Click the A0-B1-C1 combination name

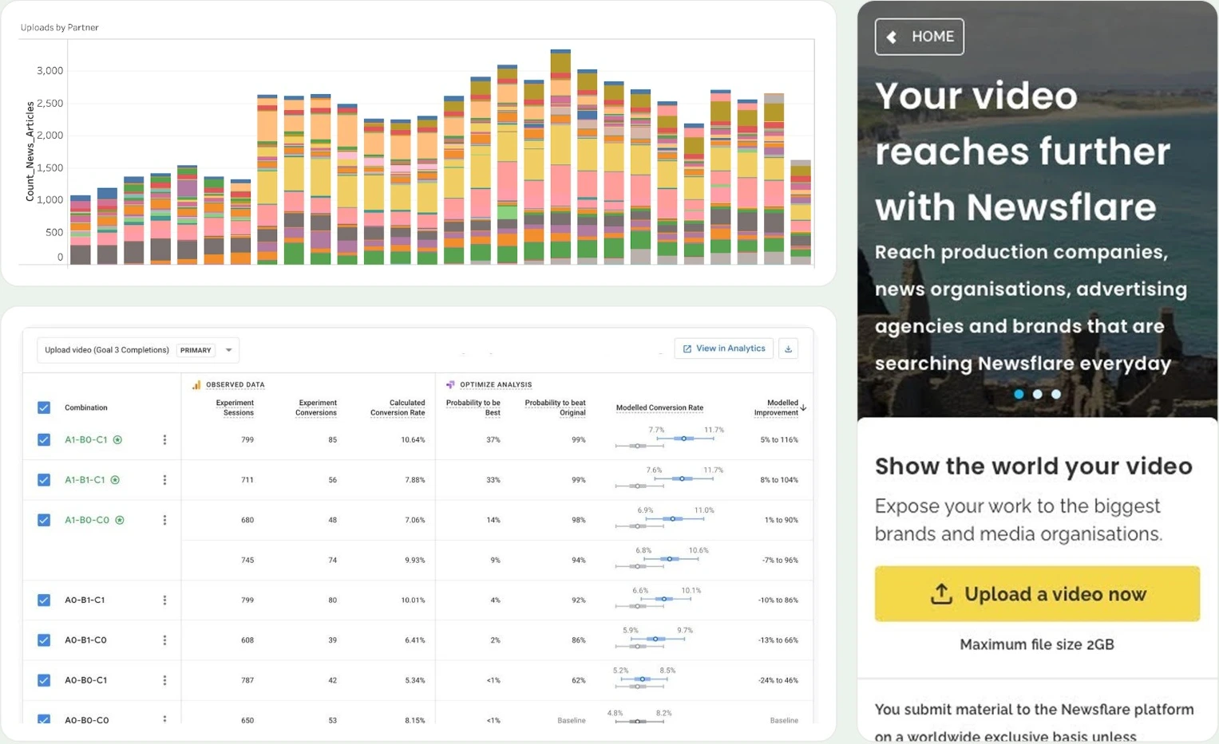coord(85,600)
